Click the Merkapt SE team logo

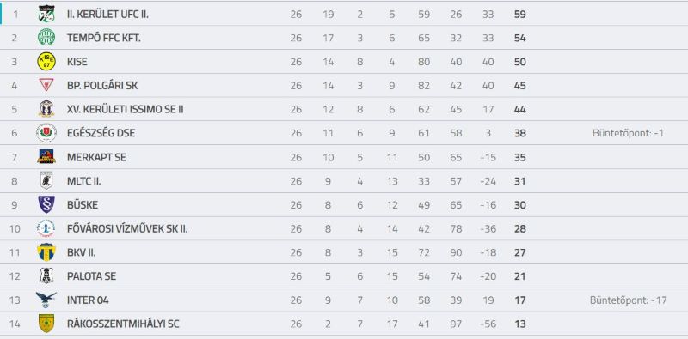pyautogui.click(x=46, y=157)
